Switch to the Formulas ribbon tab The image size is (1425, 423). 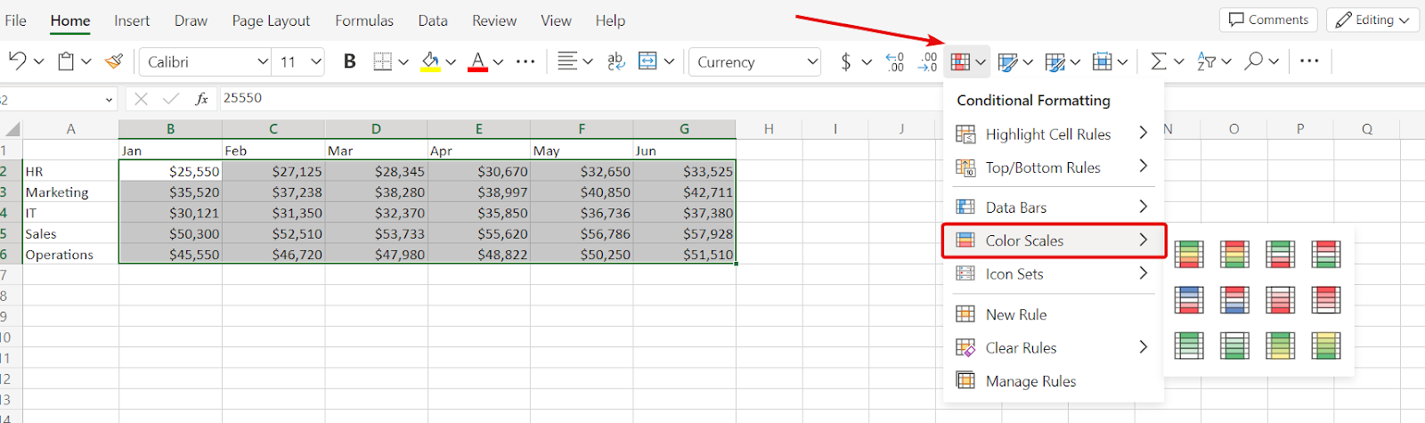click(363, 20)
